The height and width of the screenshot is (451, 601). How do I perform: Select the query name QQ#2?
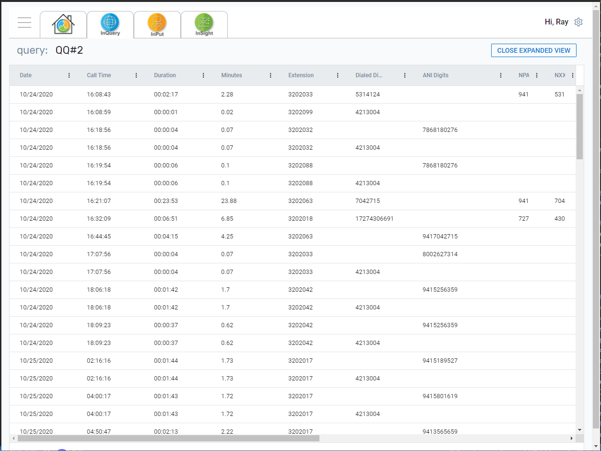coord(70,50)
